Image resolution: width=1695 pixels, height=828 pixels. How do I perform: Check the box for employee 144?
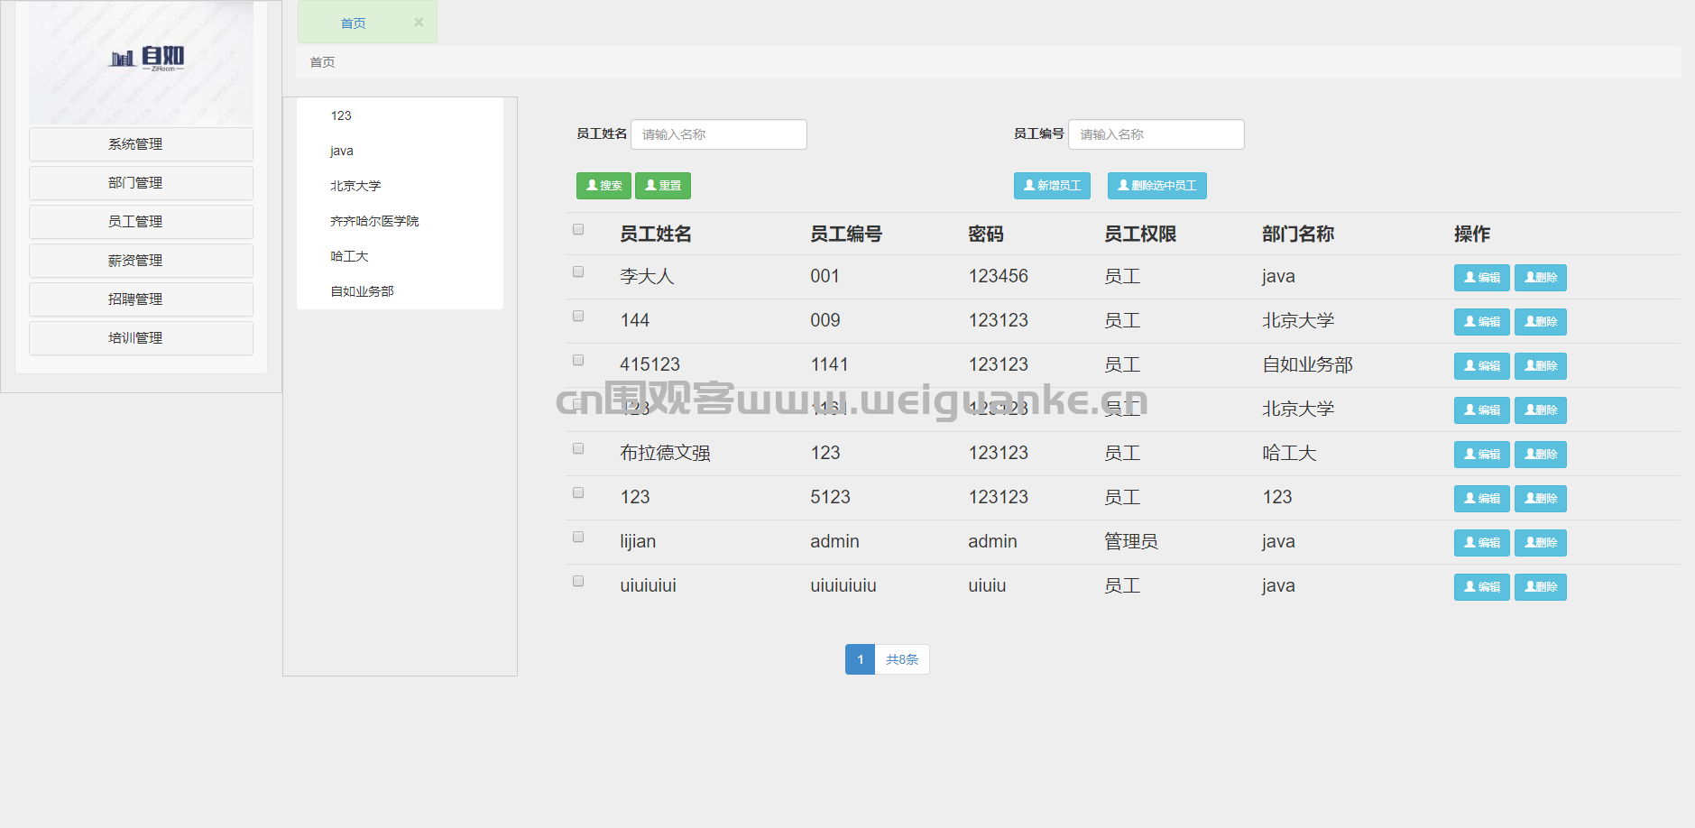[578, 316]
